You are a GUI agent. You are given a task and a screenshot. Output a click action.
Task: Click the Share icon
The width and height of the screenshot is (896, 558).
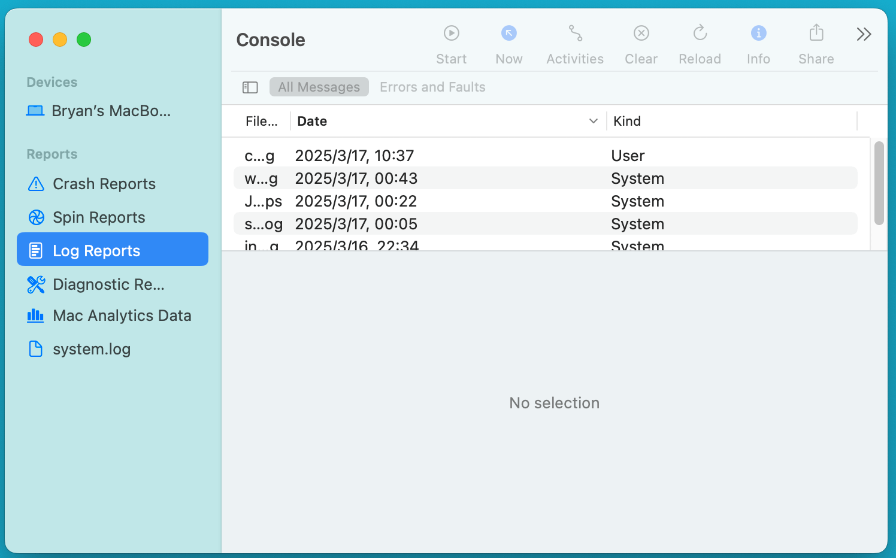[816, 34]
